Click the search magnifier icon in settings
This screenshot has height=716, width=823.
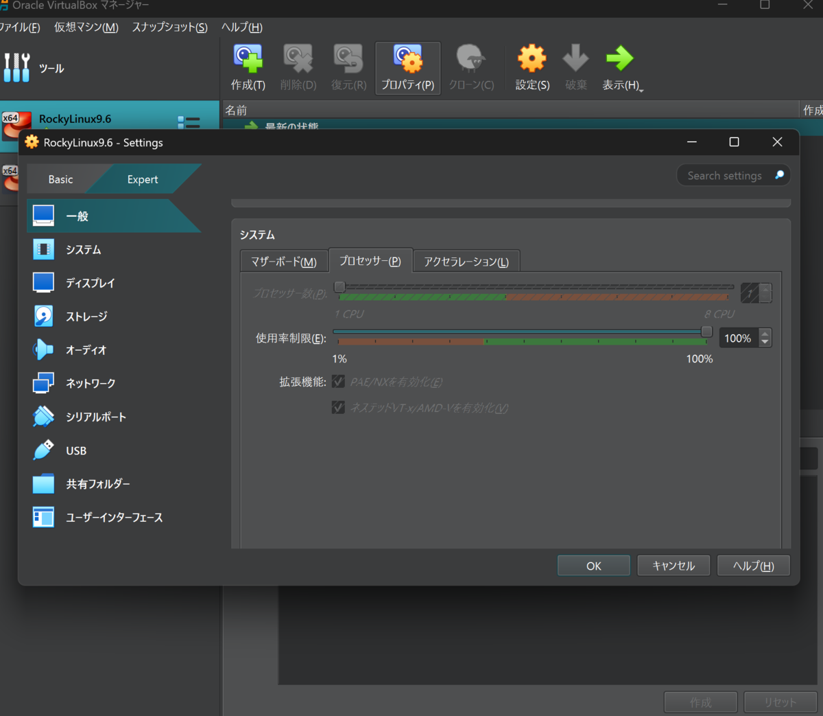(779, 175)
